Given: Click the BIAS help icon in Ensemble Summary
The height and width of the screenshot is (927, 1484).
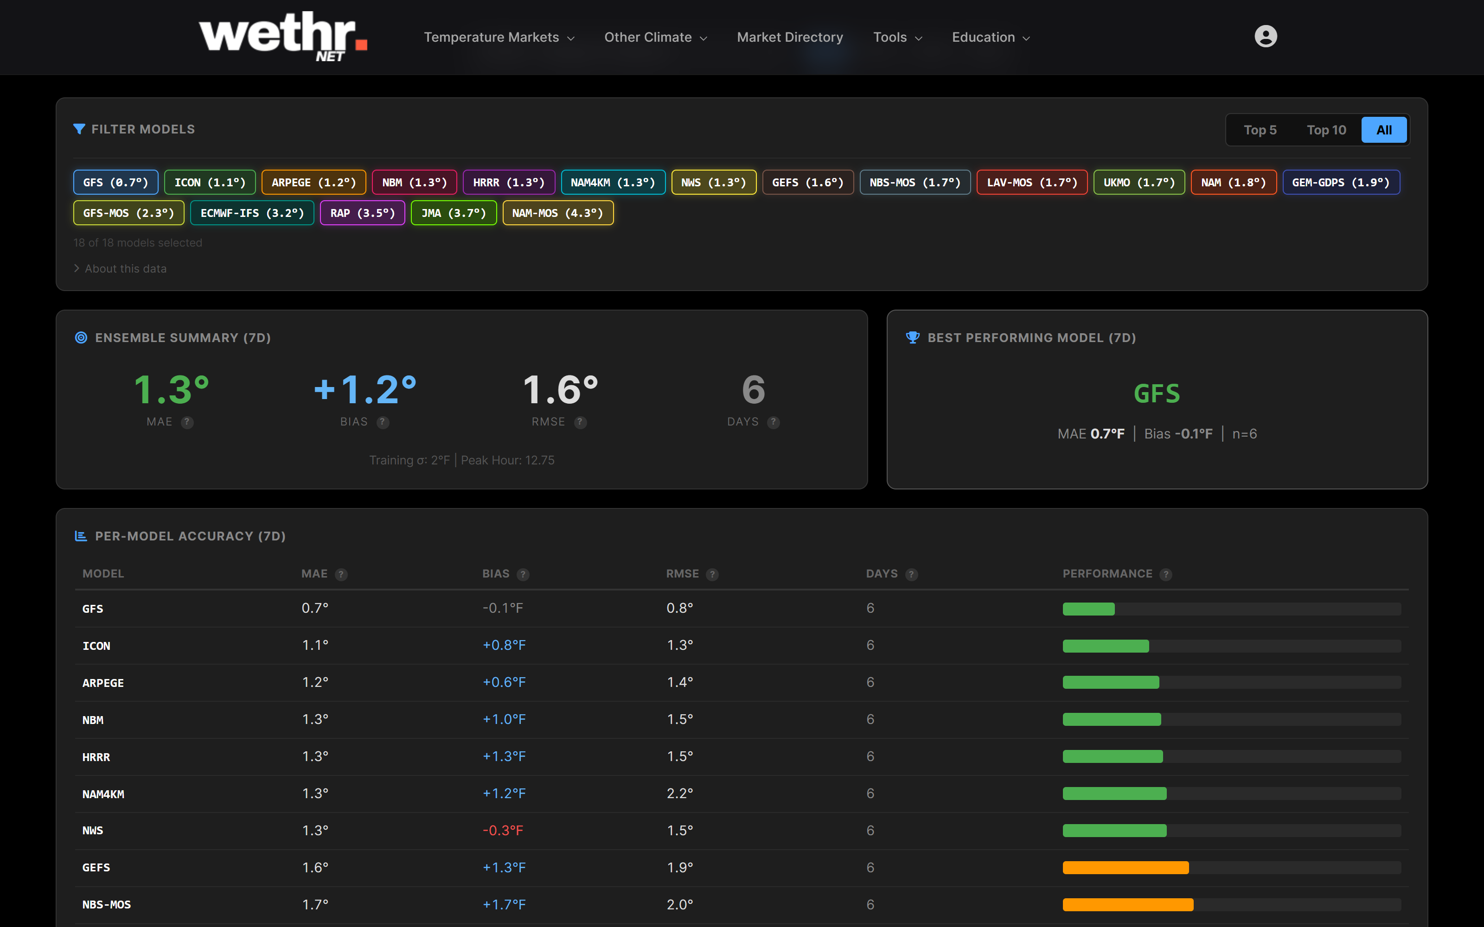Looking at the screenshot, I should click(x=382, y=422).
